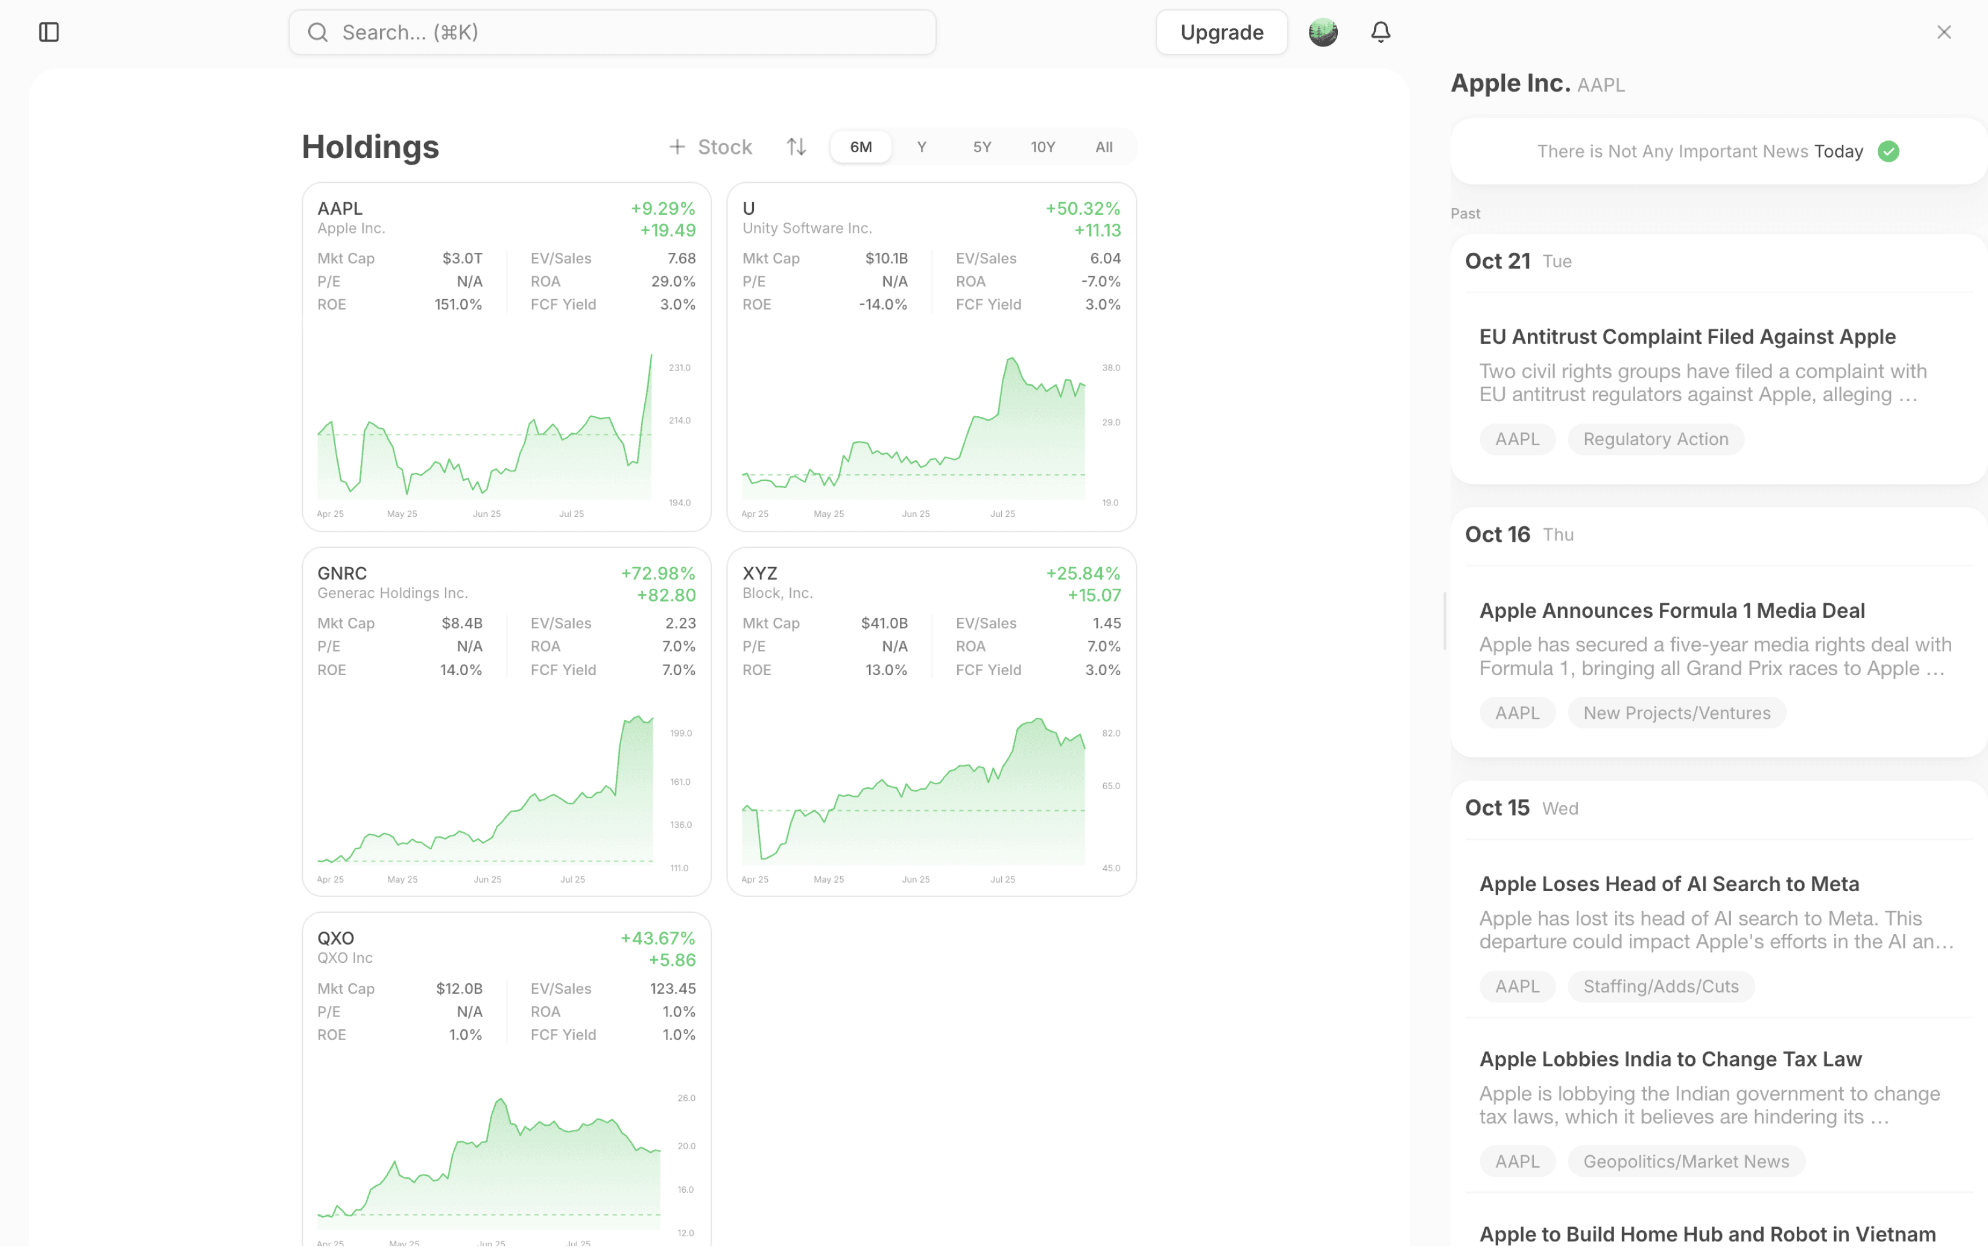
Task: Toggle the left sidebar panel icon
Action: click(x=49, y=32)
